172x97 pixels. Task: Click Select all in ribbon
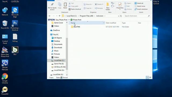coord(139,3)
